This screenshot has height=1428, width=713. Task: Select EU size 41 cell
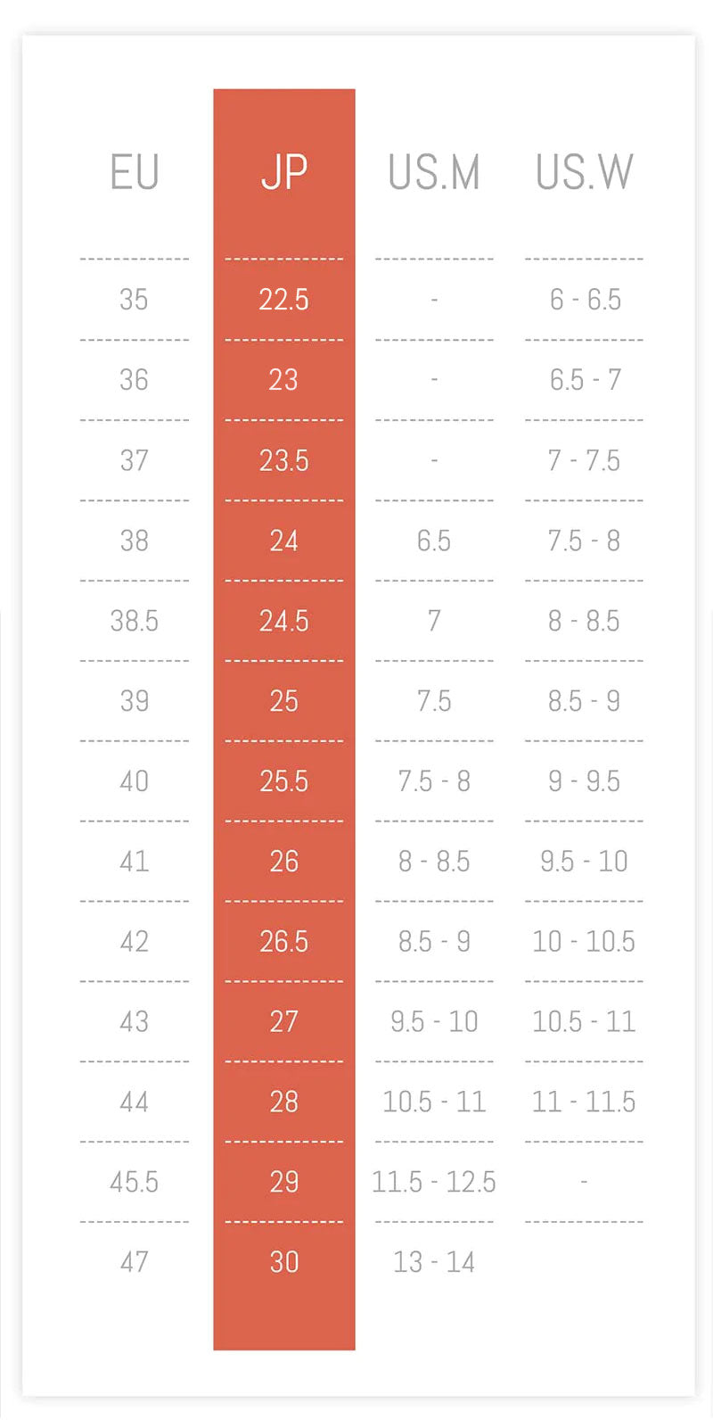(135, 862)
